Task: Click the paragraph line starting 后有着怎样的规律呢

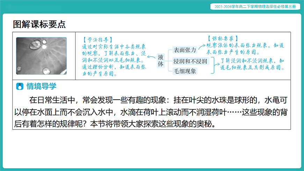Action: click(115, 124)
